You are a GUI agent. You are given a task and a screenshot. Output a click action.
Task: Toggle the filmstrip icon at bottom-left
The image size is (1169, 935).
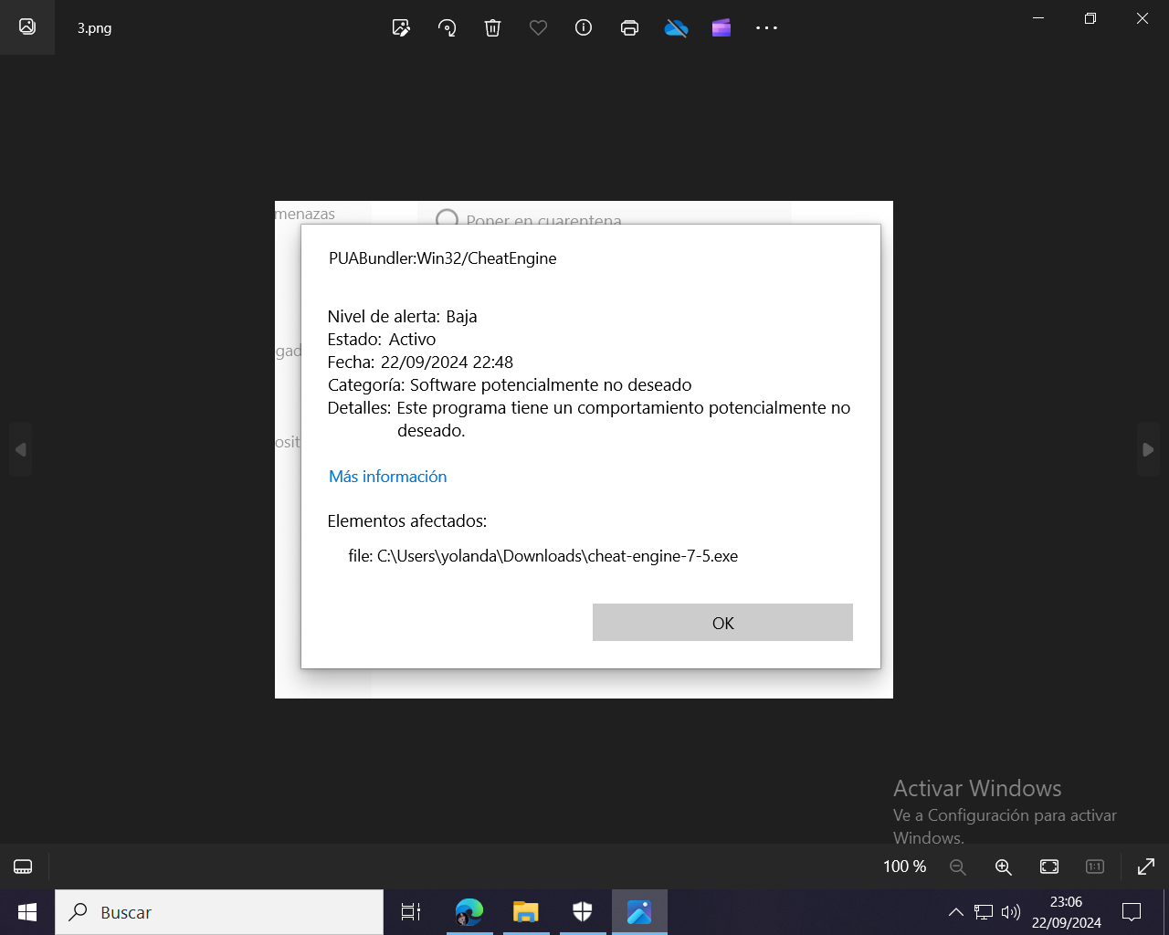click(23, 867)
